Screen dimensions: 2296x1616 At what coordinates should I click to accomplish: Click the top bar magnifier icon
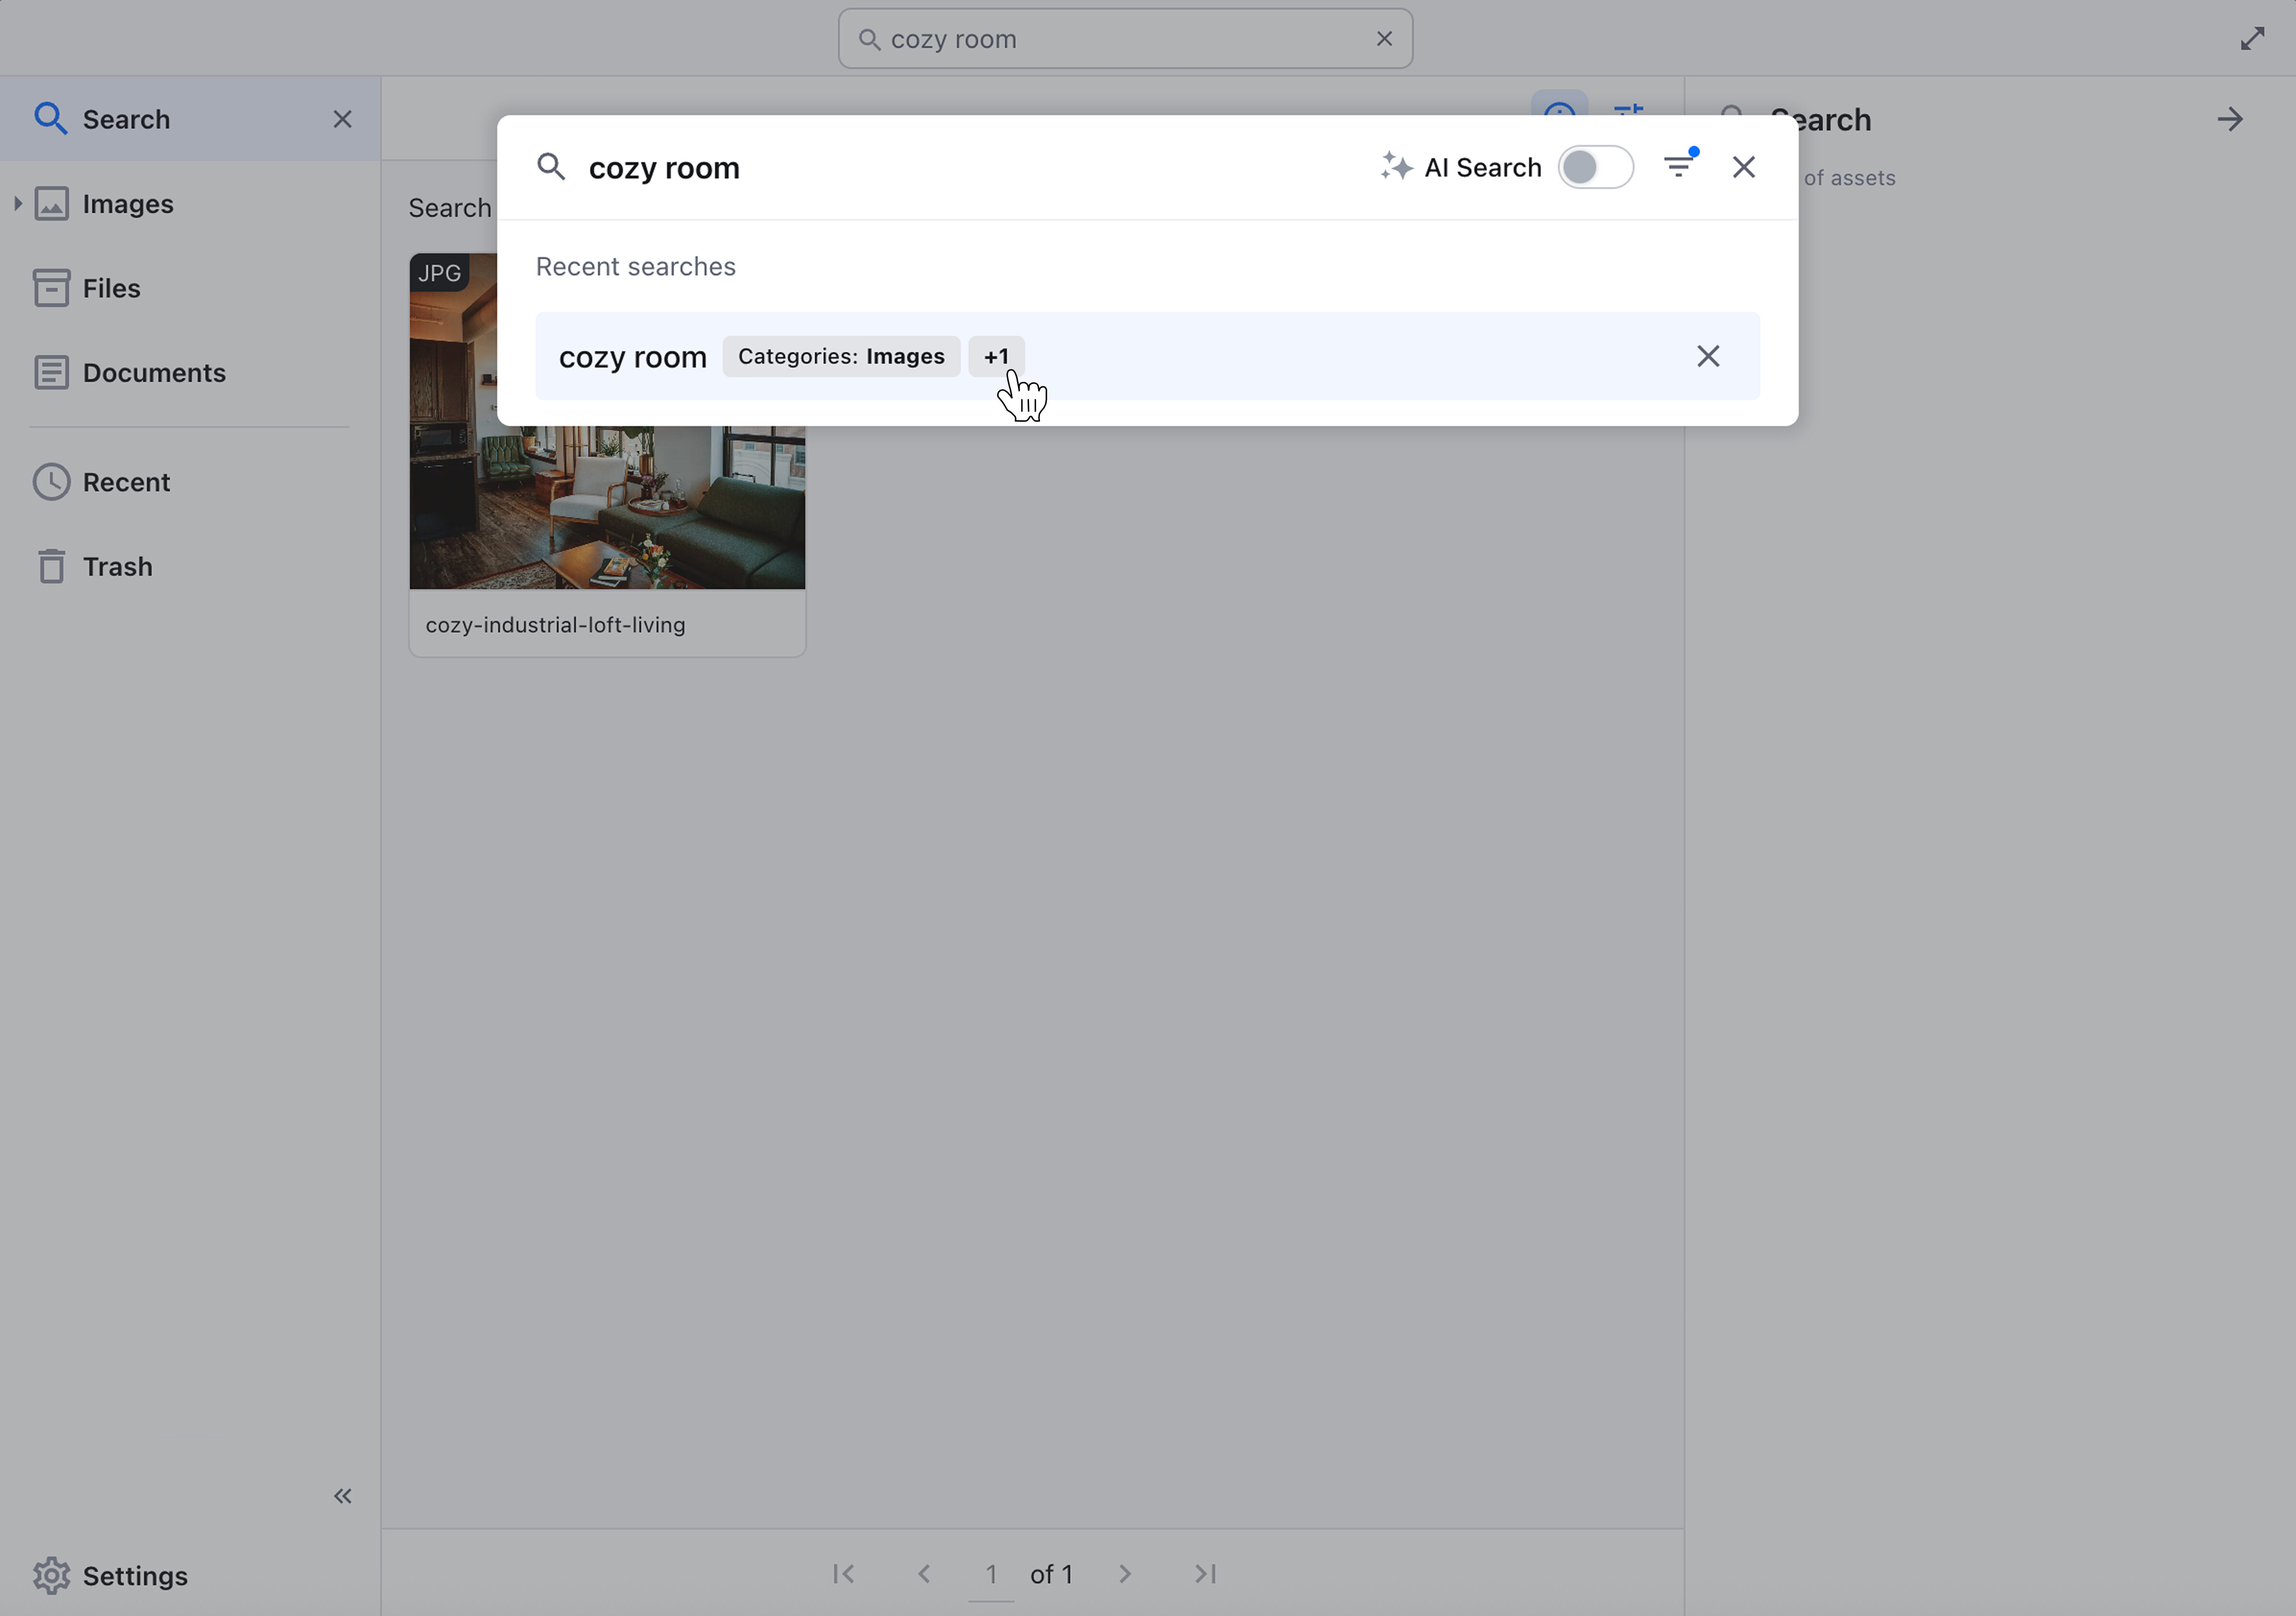(869, 39)
